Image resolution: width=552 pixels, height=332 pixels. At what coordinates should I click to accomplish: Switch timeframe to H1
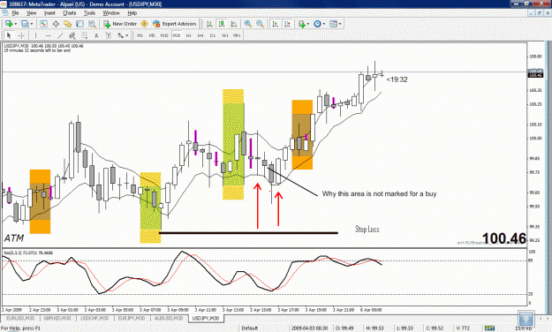[x=189, y=35]
